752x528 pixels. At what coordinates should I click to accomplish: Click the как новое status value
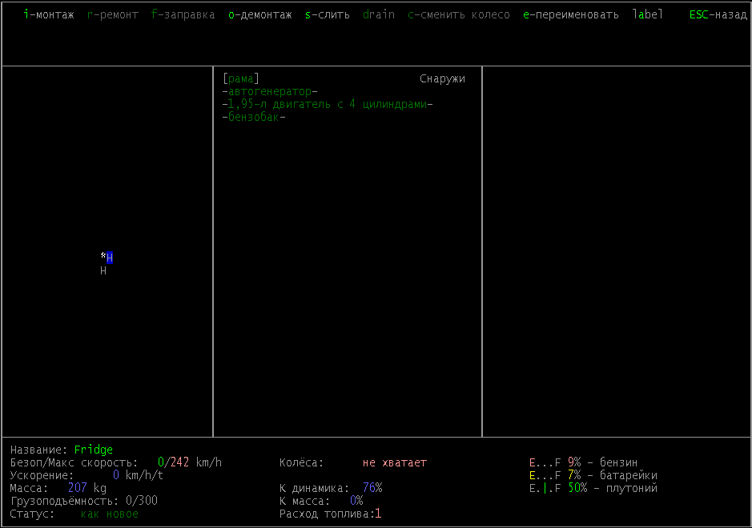tap(110, 514)
